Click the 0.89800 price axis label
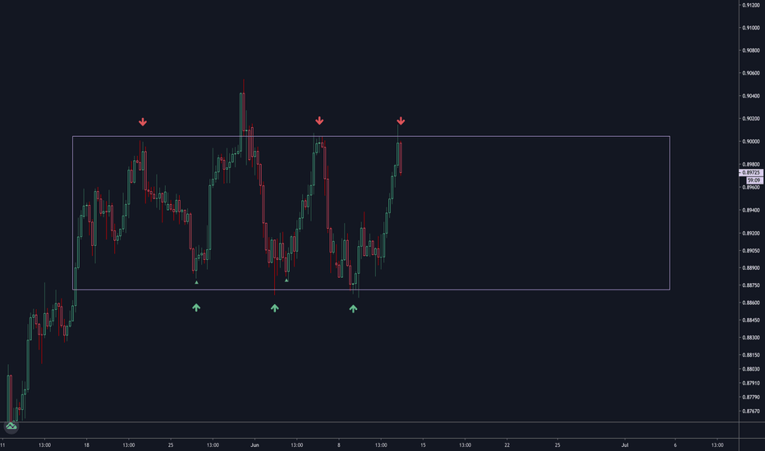 tap(751, 164)
